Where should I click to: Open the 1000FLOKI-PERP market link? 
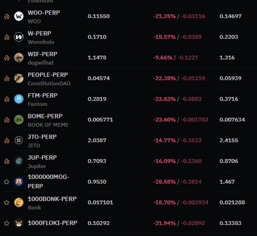click(52, 223)
